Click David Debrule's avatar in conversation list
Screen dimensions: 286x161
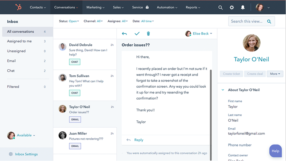(x=63, y=47)
